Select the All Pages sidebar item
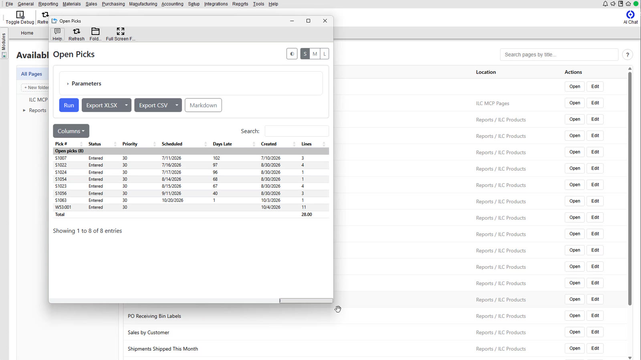This screenshot has height=360, width=641. coord(32,74)
